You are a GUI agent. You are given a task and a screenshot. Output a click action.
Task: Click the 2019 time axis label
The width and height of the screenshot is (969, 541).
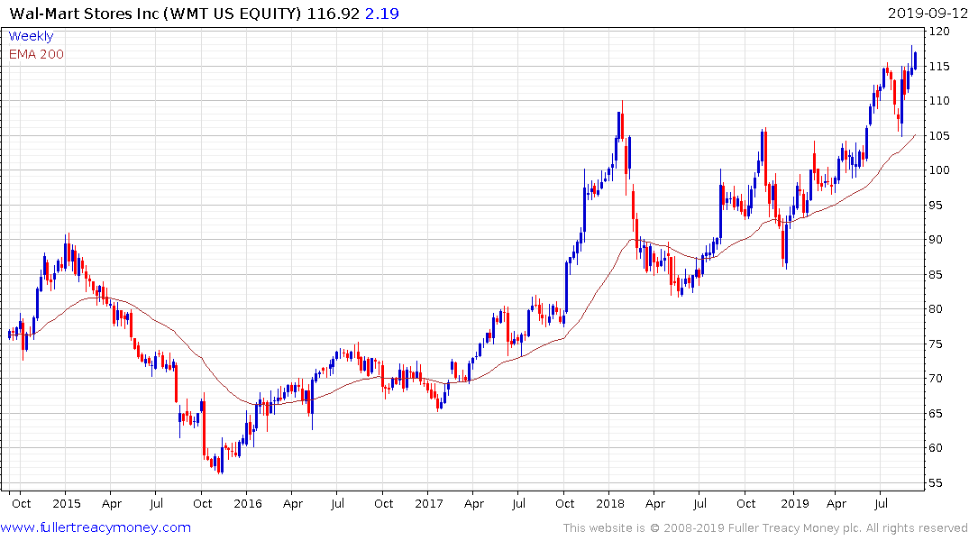pos(795,503)
